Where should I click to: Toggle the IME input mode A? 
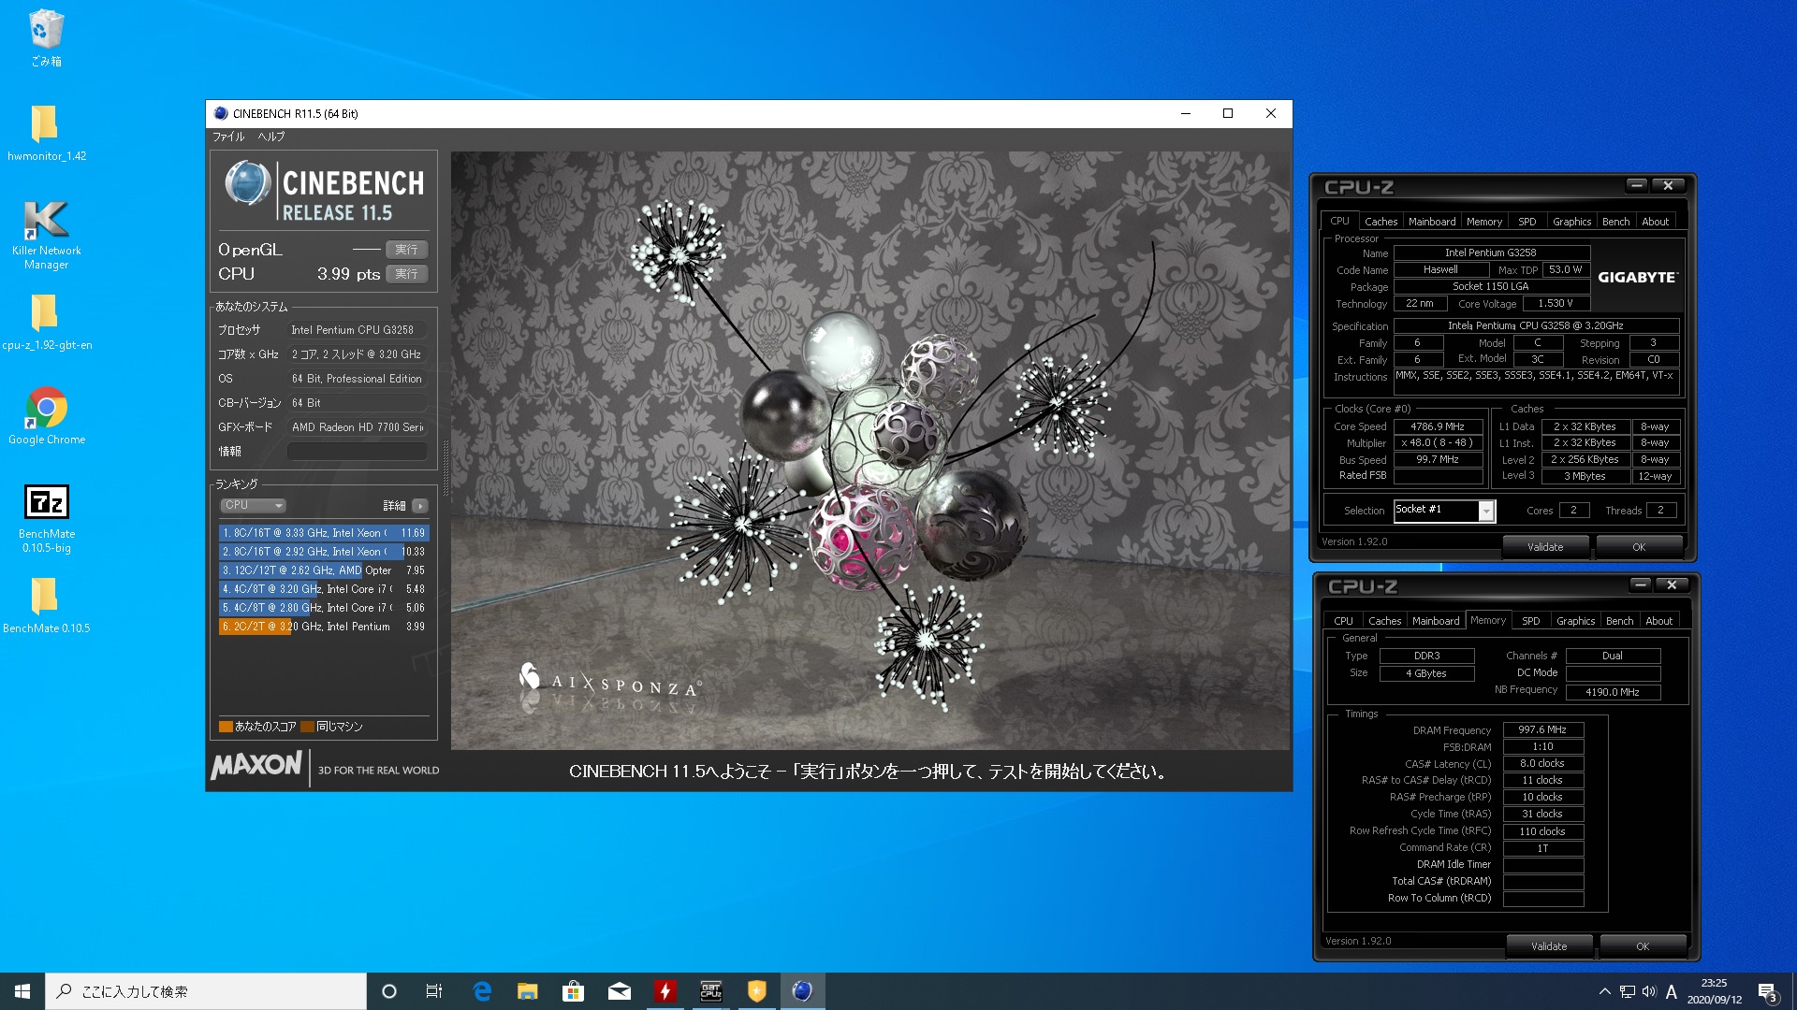(x=1672, y=991)
